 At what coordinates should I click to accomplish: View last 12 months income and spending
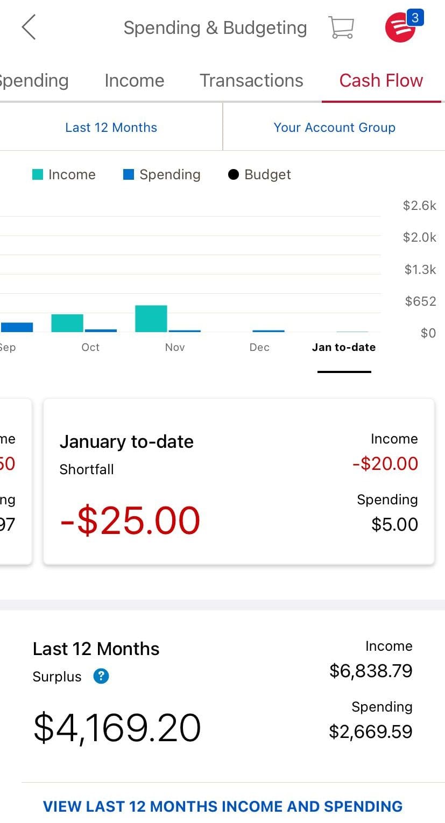[223, 806]
